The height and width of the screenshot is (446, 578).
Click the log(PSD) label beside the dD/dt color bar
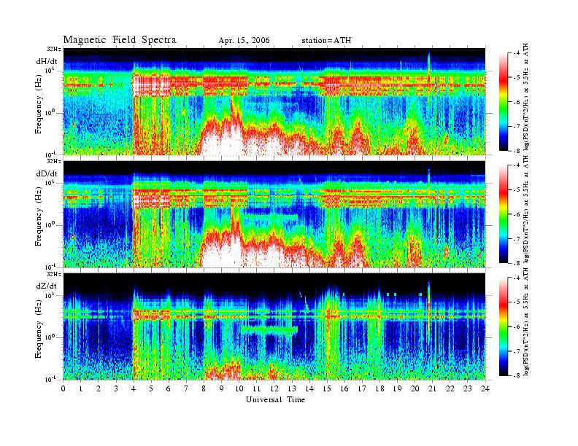pyautogui.click(x=526, y=208)
